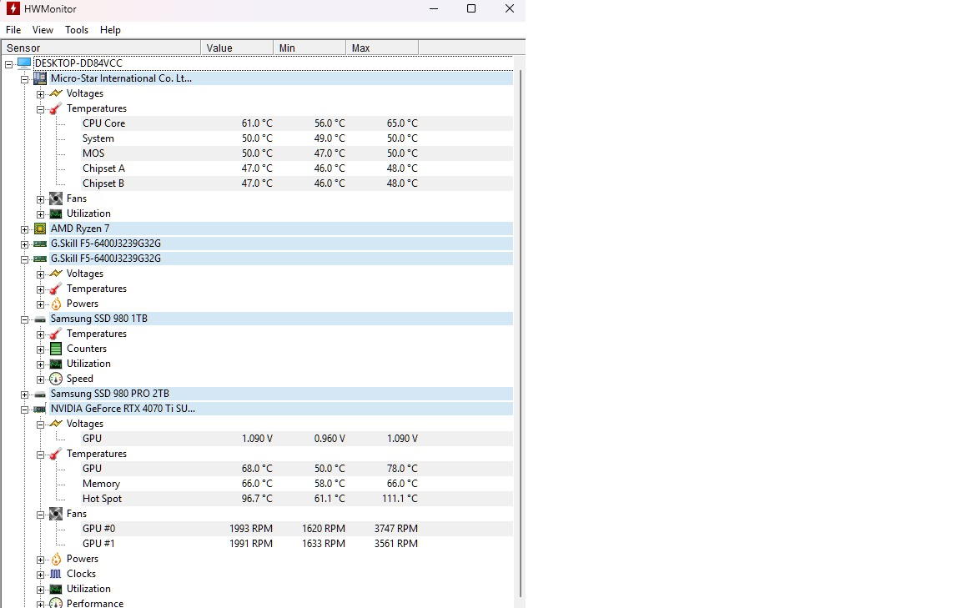The image size is (961, 608).
Task: Click the Samsung SSD 980 1TB drive icon
Action: pos(40,319)
